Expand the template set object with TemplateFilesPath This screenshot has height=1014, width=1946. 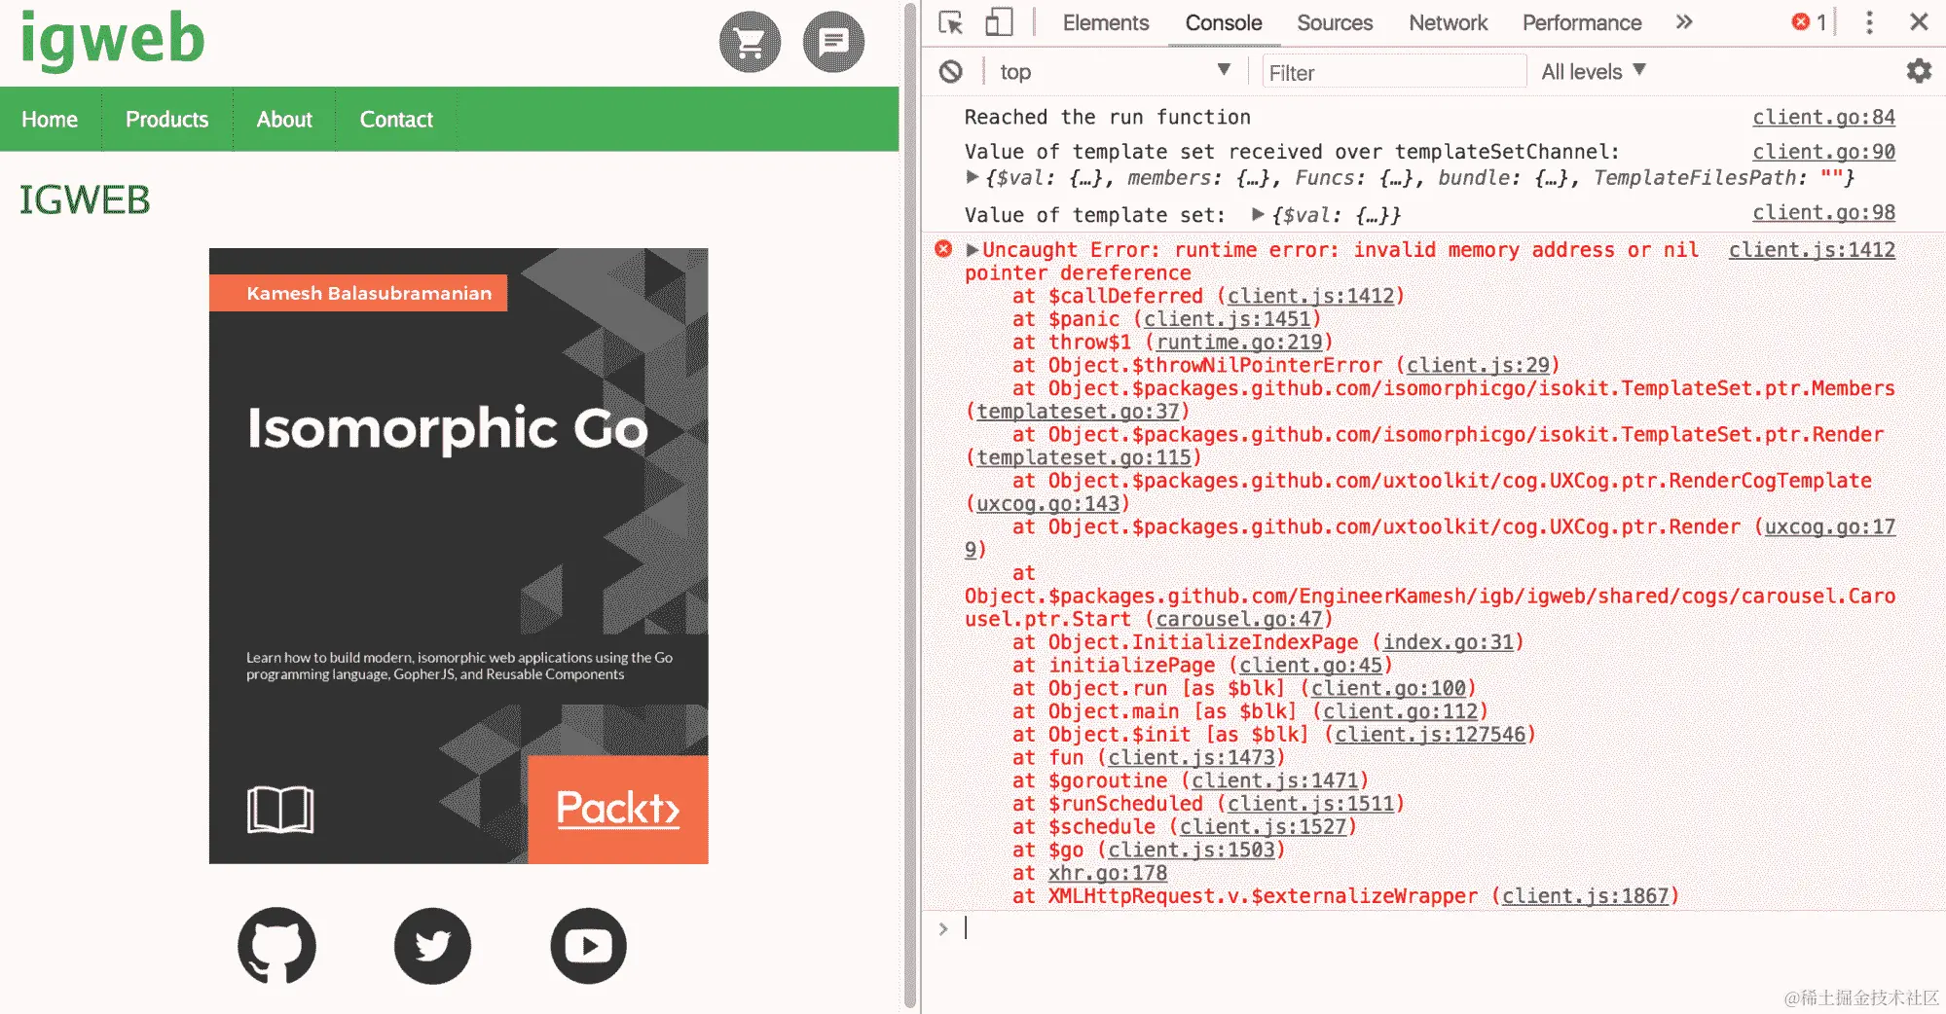tap(972, 177)
